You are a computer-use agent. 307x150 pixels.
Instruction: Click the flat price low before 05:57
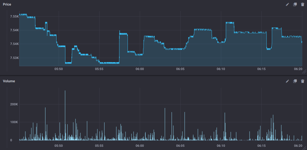click(109, 63)
